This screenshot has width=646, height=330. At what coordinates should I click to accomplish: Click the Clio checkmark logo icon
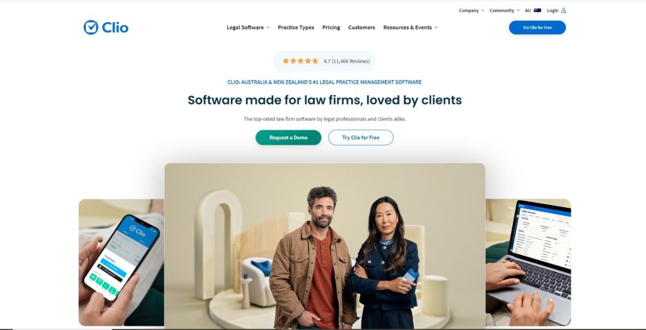click(91, 28)
